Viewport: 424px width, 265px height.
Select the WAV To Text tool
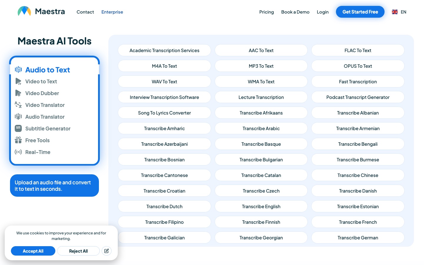[x=164, y=82]
